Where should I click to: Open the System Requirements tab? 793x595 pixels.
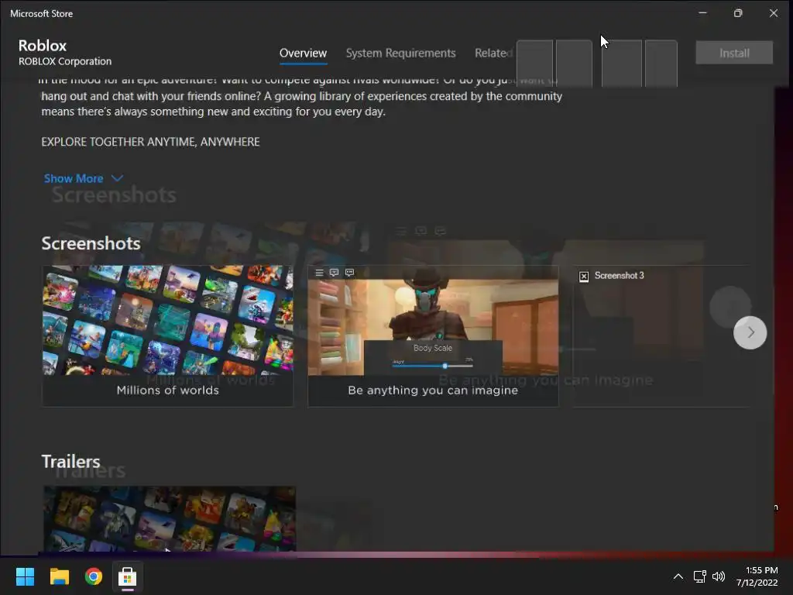click(x=400, y=53)
